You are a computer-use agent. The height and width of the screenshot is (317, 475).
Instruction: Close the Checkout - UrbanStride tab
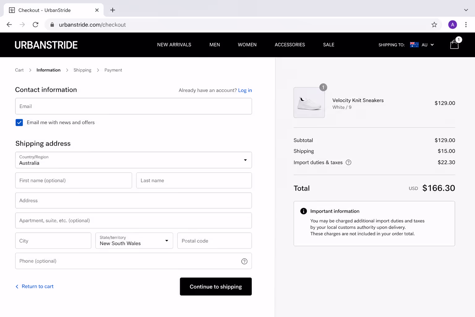click(x=97, y=10)
